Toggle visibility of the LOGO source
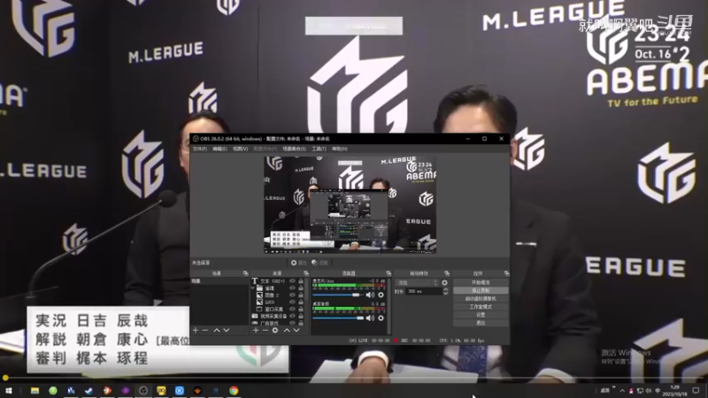The height and width of the screenshot is (398, 708). [x=292, y=302]
